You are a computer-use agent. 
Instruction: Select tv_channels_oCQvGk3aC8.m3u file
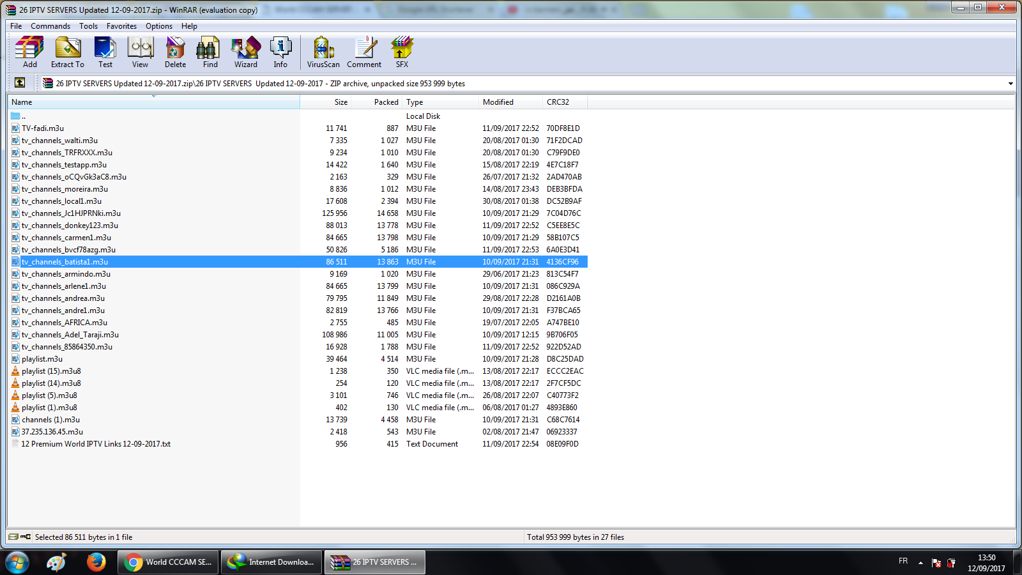click(x=74, y=177)
